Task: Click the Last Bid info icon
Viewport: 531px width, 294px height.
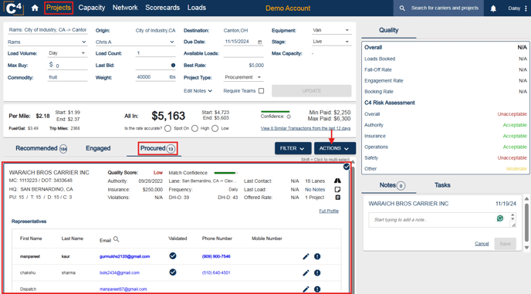Action: (173, 65)
